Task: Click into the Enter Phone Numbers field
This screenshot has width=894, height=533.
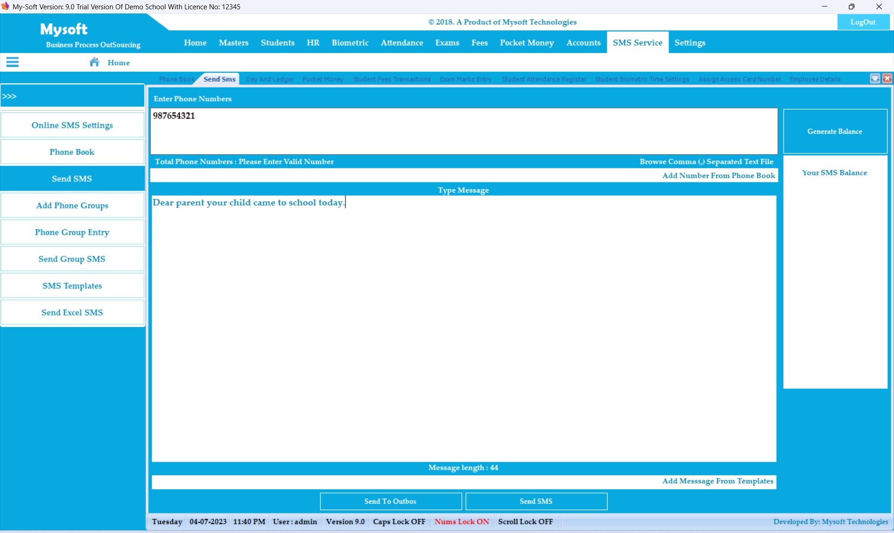Action: pos(463,131)
